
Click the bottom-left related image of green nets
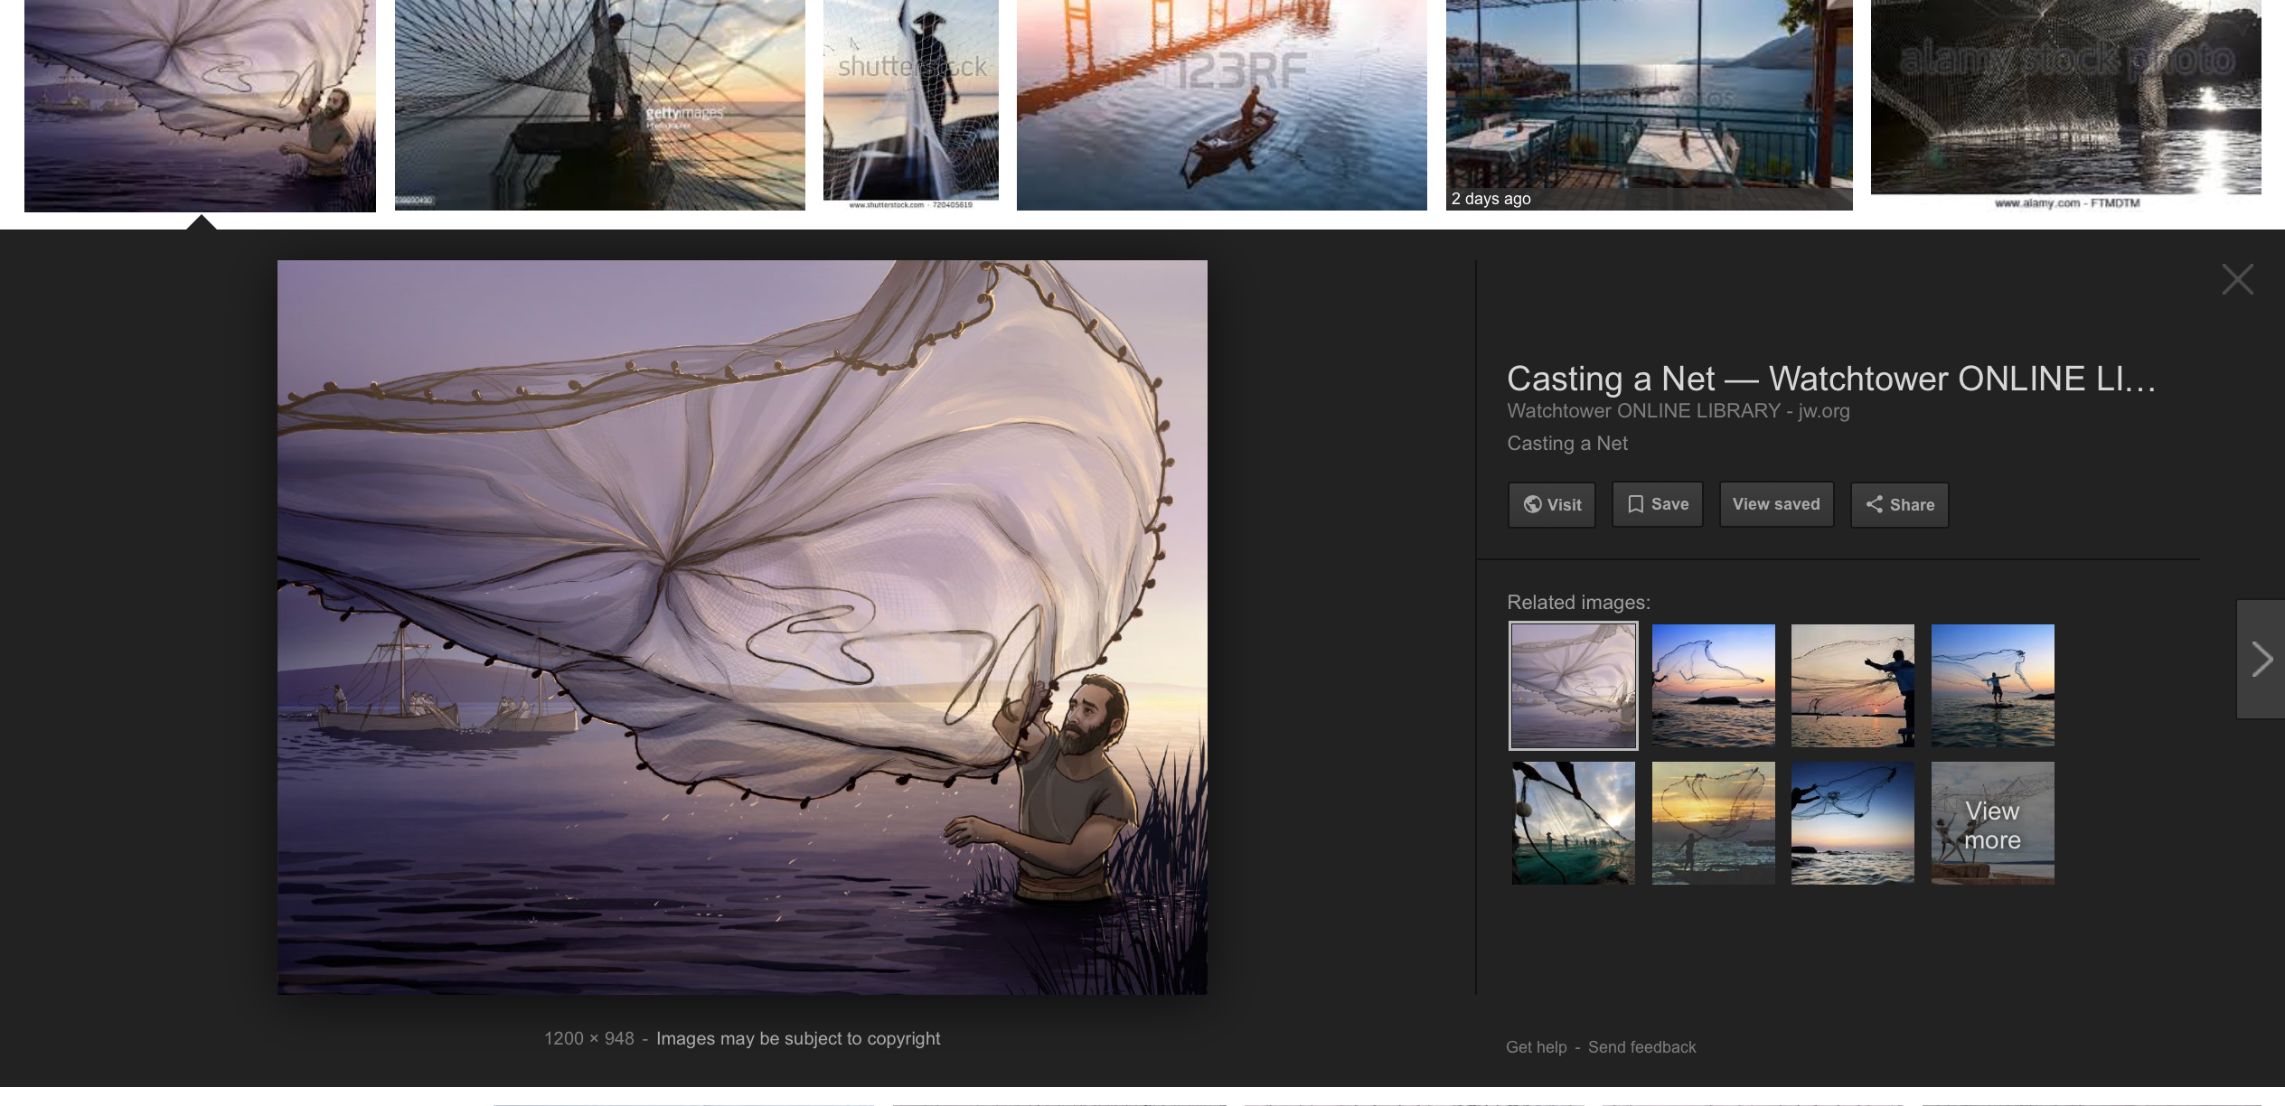[1573, 823]
